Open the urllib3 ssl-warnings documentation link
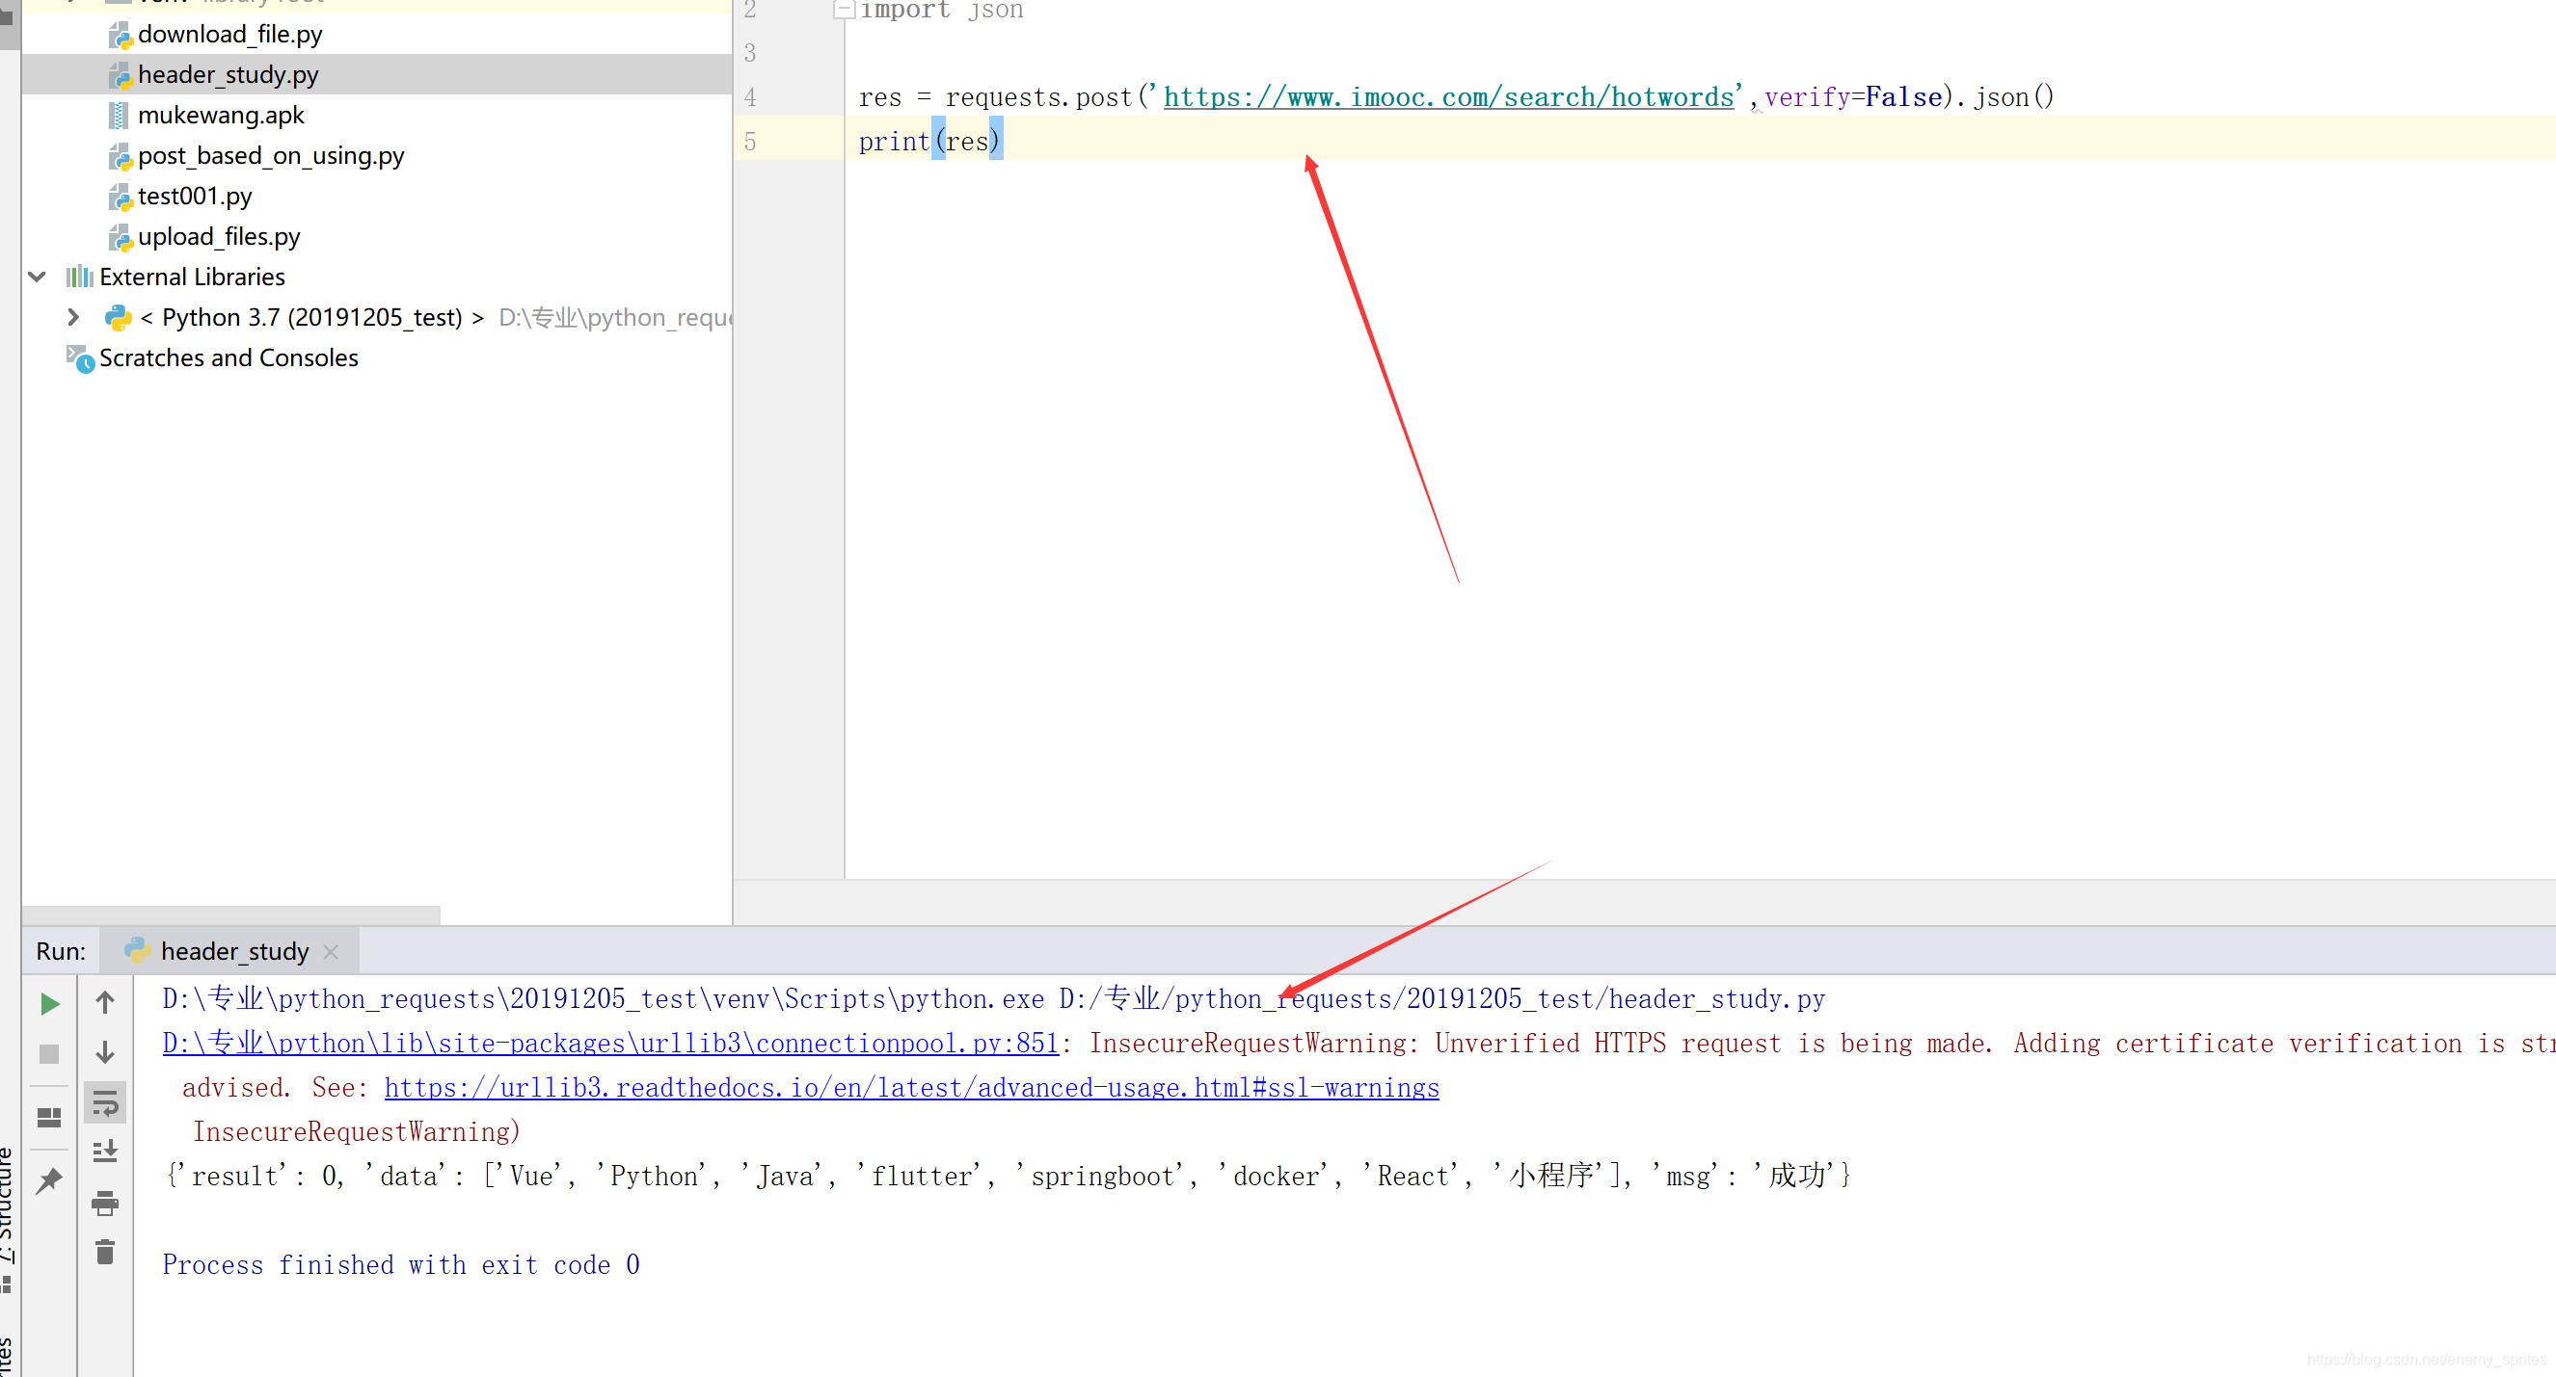 (x=911, y=1088)
